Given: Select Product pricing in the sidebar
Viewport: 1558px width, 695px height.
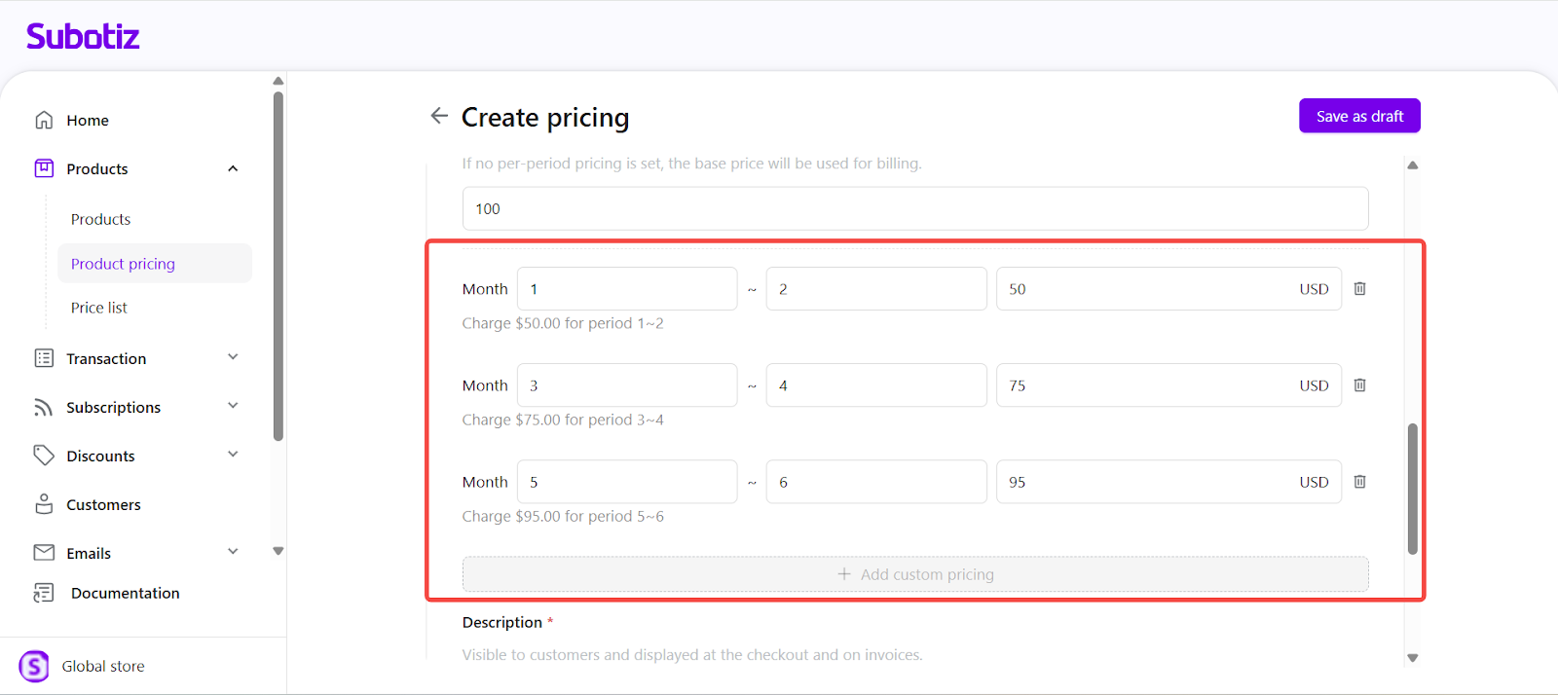Looking at the screenshot, I should pos(123,264).
